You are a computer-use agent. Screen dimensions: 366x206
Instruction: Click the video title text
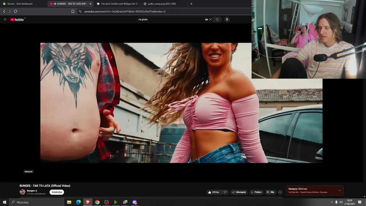[45, 186]
